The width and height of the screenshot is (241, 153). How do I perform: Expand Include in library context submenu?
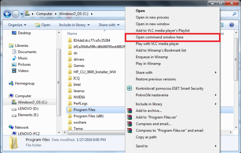pos(216,104)
